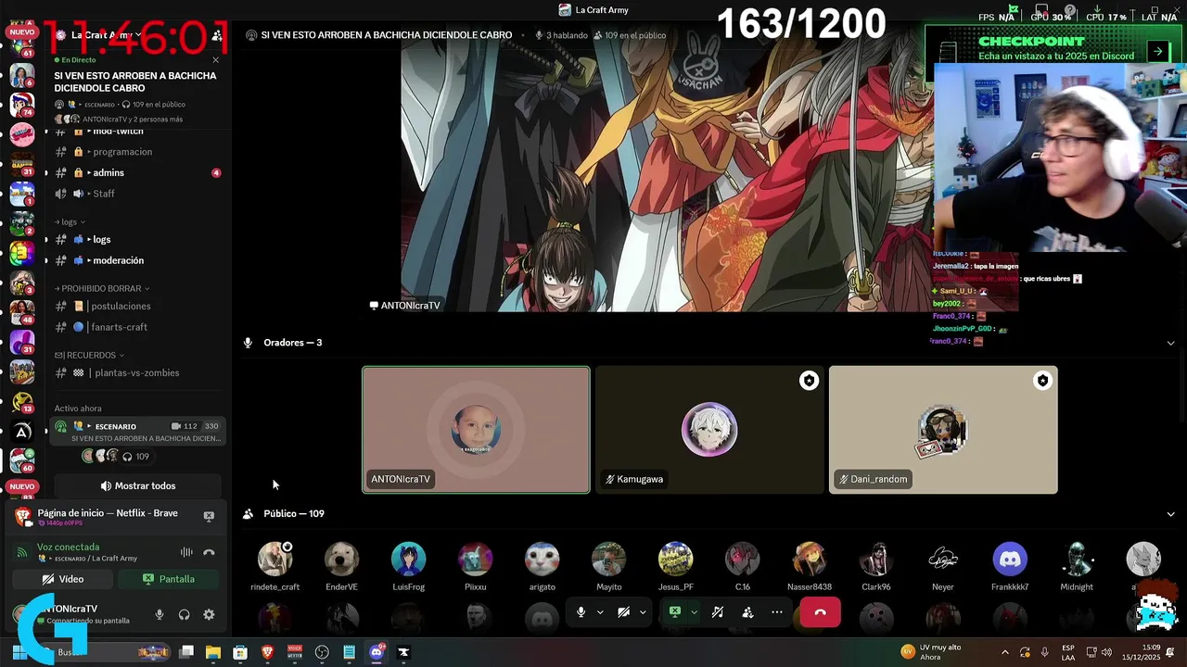1187x667 pixels.
Task: Click 109 en el público in header
Action: click(x=629, y=35)
